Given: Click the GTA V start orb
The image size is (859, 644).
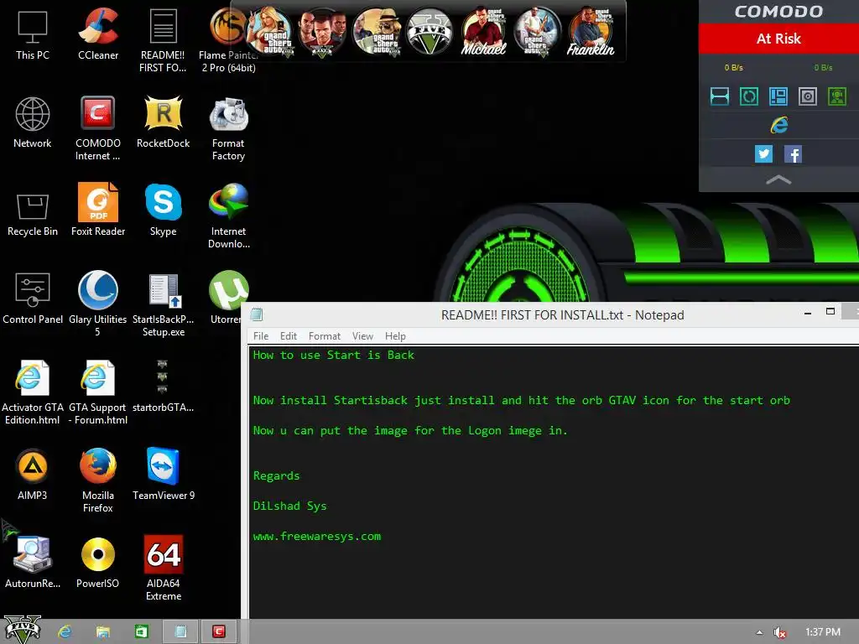Looking at the screenshot, I should [22, 629].
